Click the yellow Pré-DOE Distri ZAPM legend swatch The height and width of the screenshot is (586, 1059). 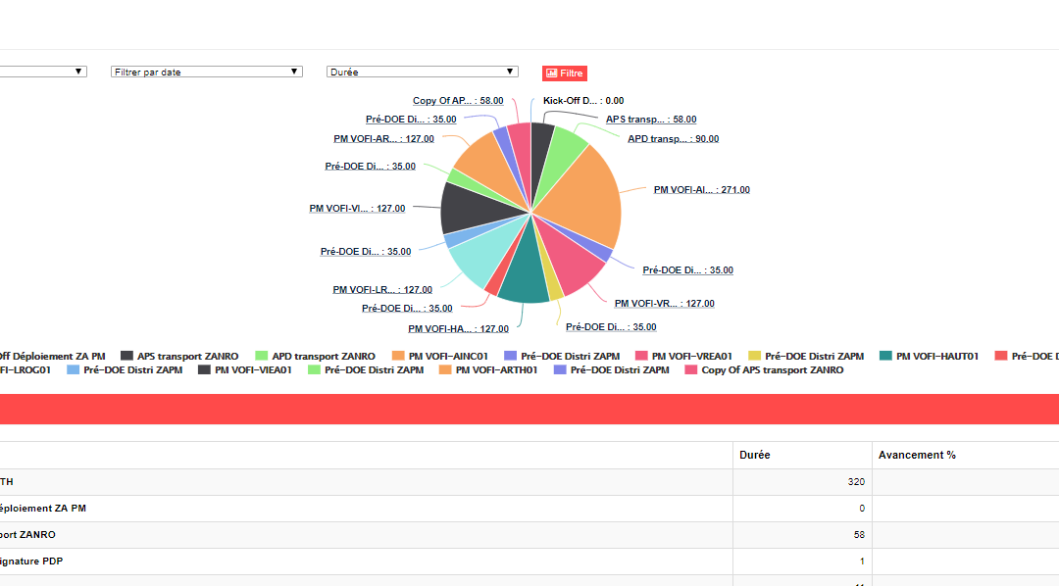coord(754,356)
